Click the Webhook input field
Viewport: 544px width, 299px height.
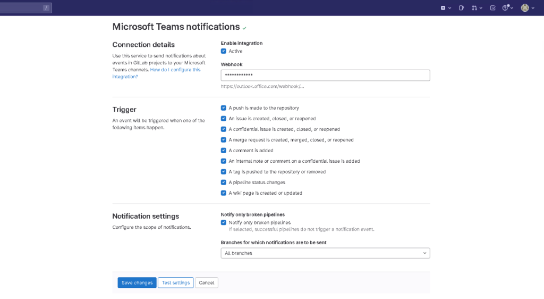tap(325, 76)
